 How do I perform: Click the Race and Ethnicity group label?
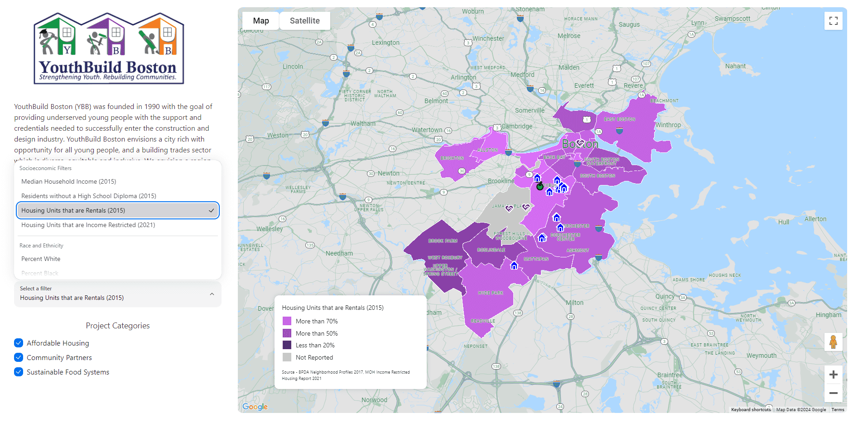click(x=41, y=246)
